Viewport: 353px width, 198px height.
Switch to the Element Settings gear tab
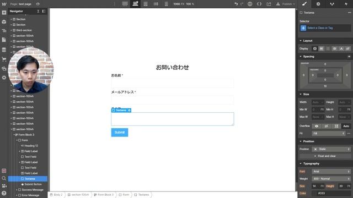point(318,4)
